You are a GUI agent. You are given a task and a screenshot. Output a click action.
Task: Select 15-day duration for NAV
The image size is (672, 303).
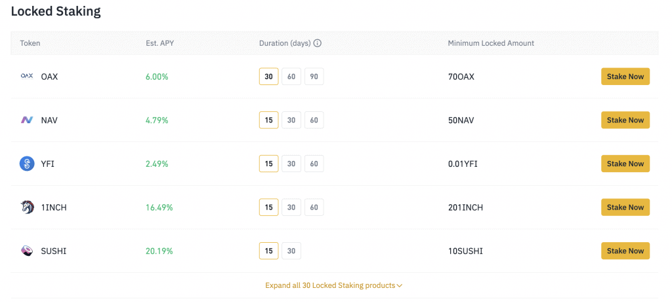(268, 120)
